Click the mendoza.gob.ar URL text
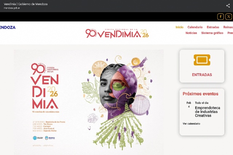The width and height of the screenshot is (233, 155). click(x=12, y=8)
